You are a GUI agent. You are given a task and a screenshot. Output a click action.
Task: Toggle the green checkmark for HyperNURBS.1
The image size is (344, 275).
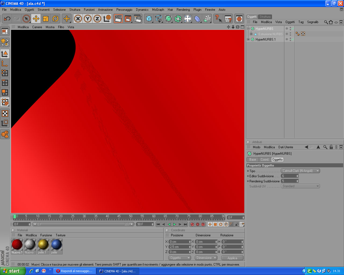[x=293, y=39]
